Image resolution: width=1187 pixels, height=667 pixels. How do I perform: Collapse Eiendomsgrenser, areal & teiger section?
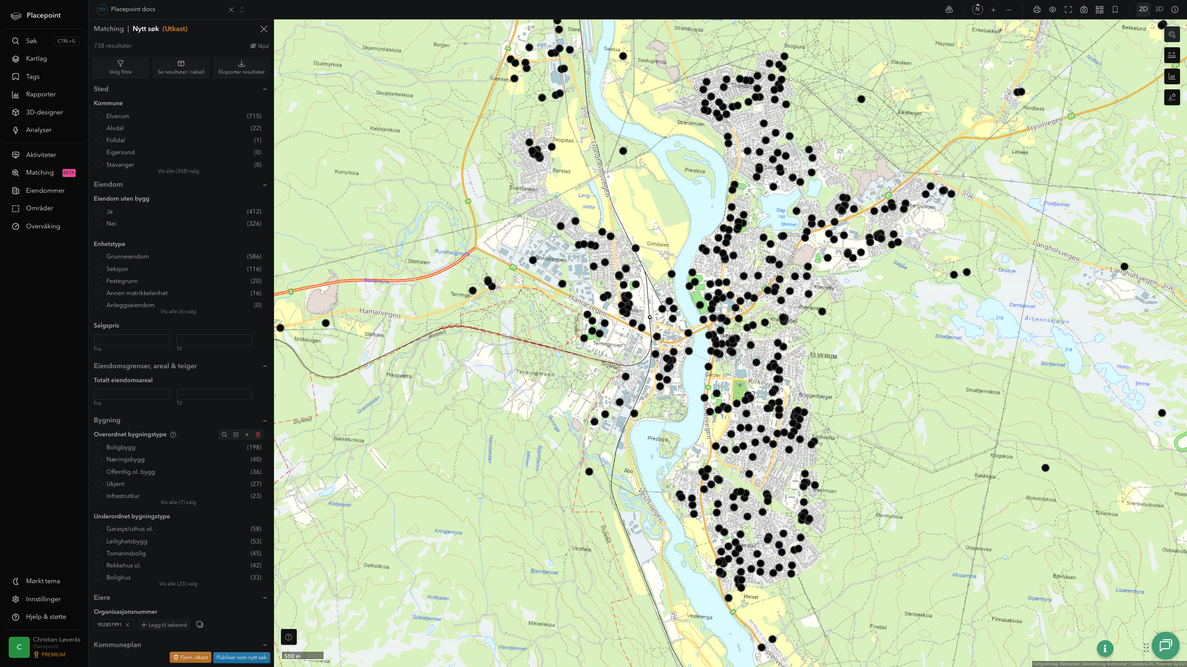click(x=265, y=366)
